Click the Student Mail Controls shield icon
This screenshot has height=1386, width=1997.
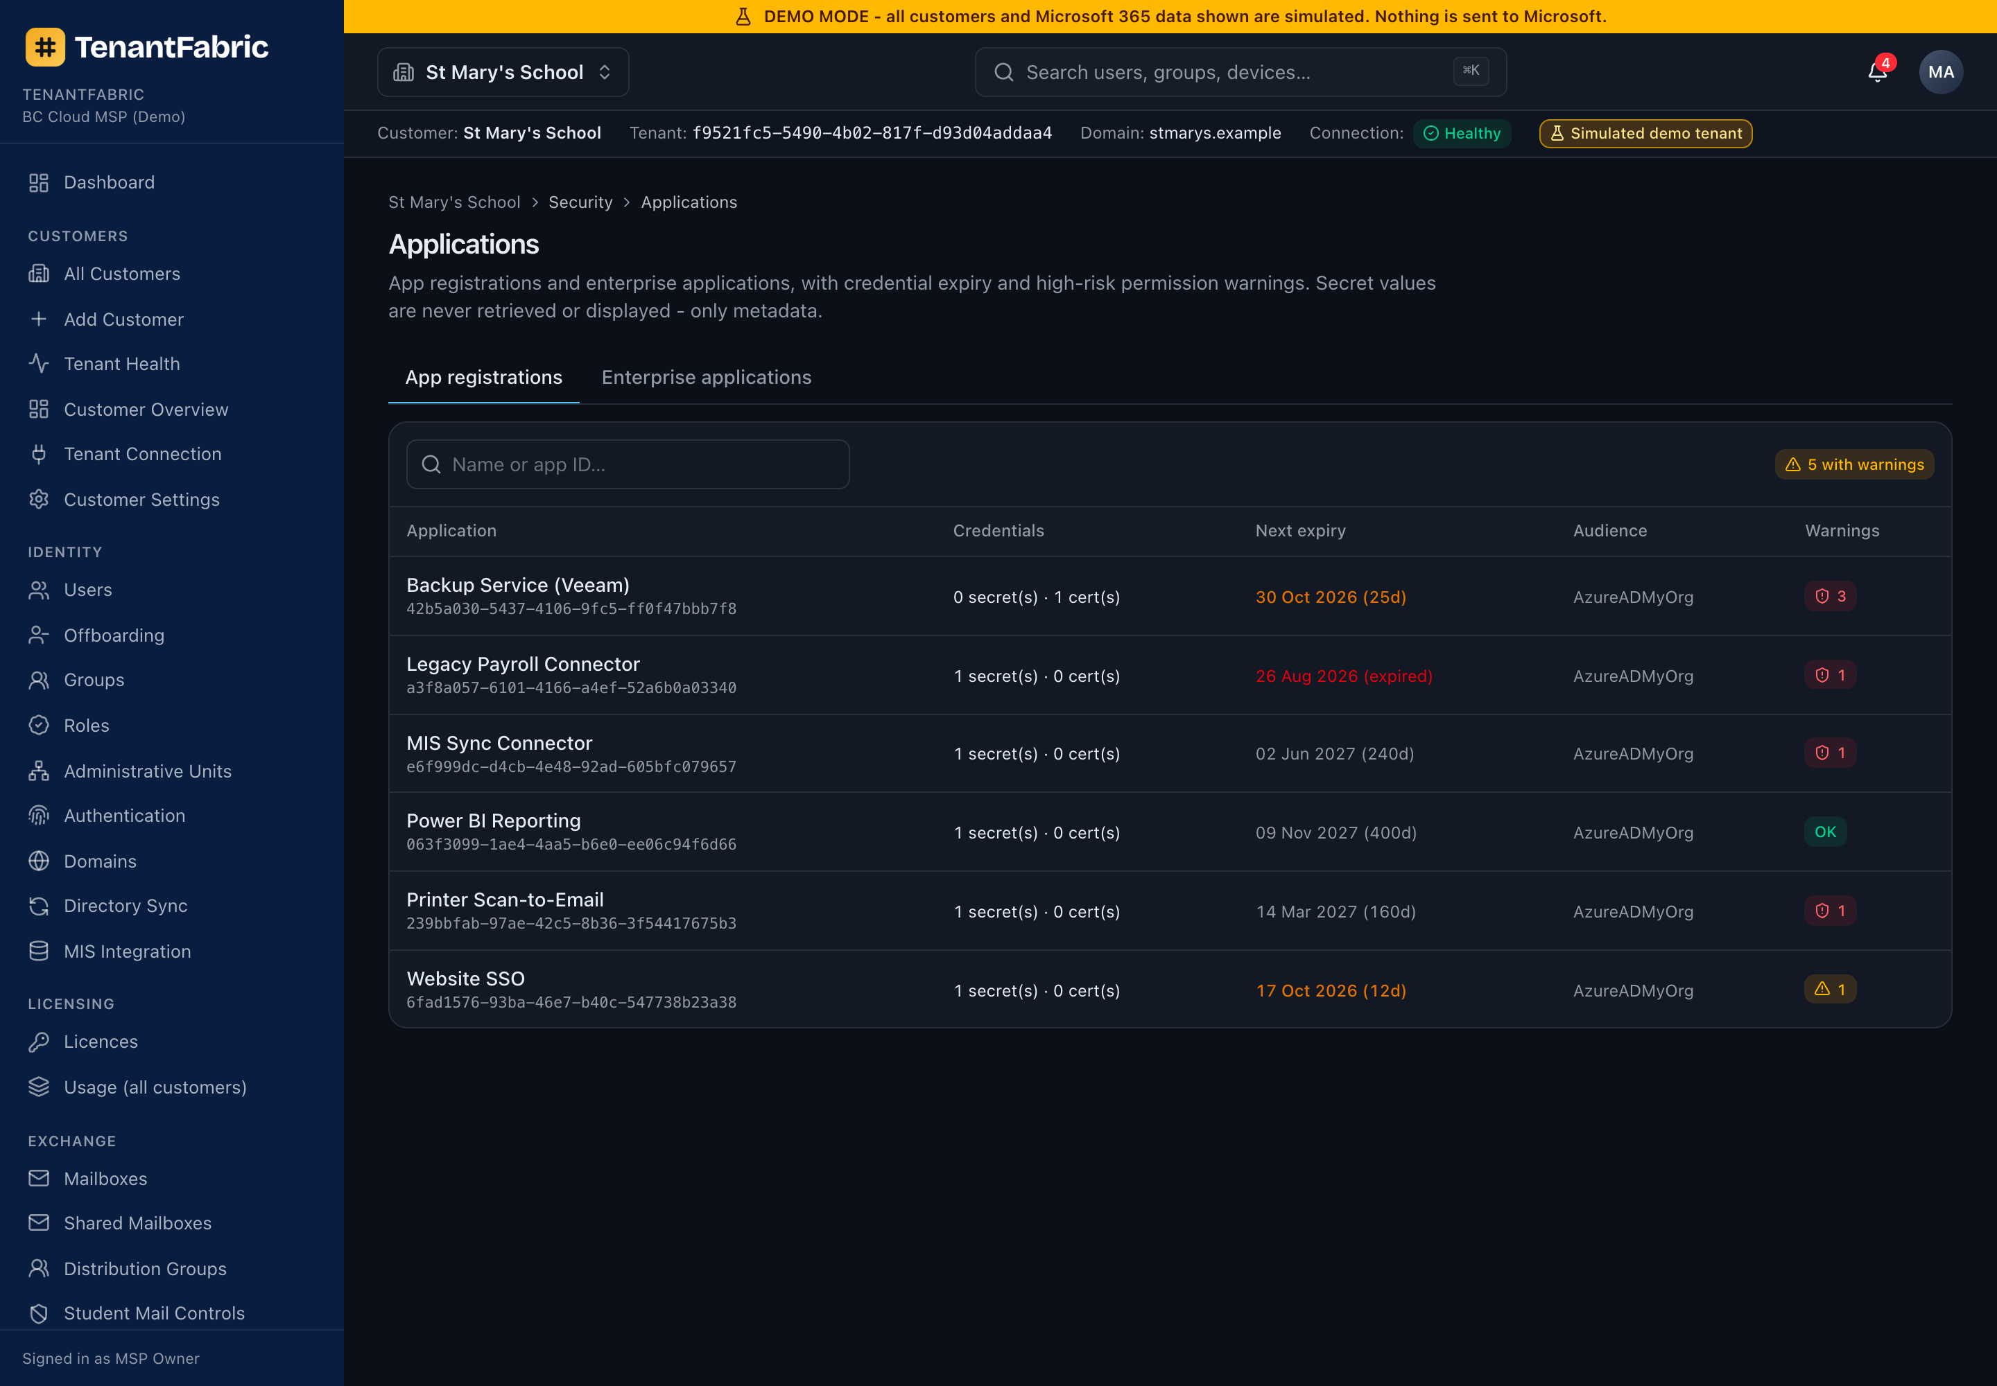[x=38, y=1313]
